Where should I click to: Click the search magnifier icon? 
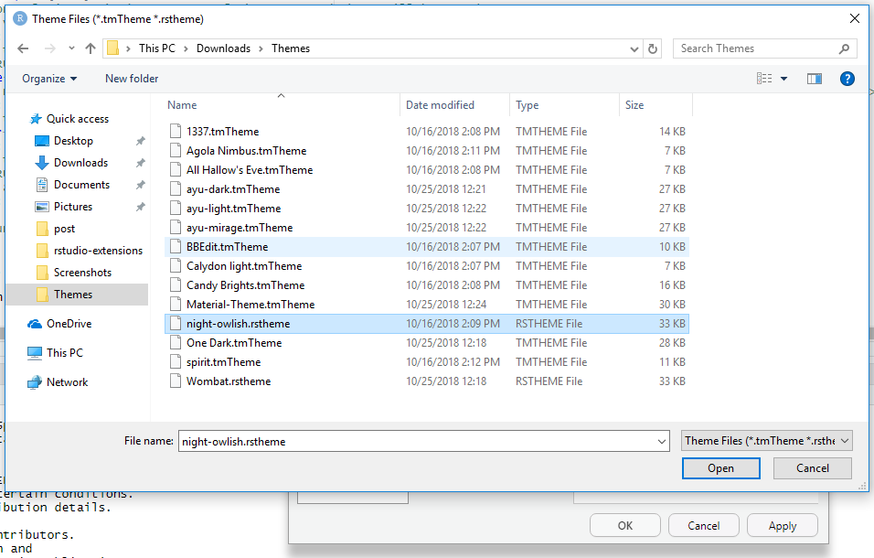point(844,48)
